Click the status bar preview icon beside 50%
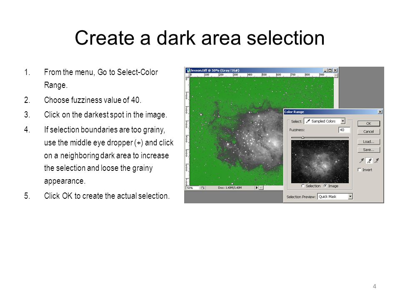 click(202, 188)
